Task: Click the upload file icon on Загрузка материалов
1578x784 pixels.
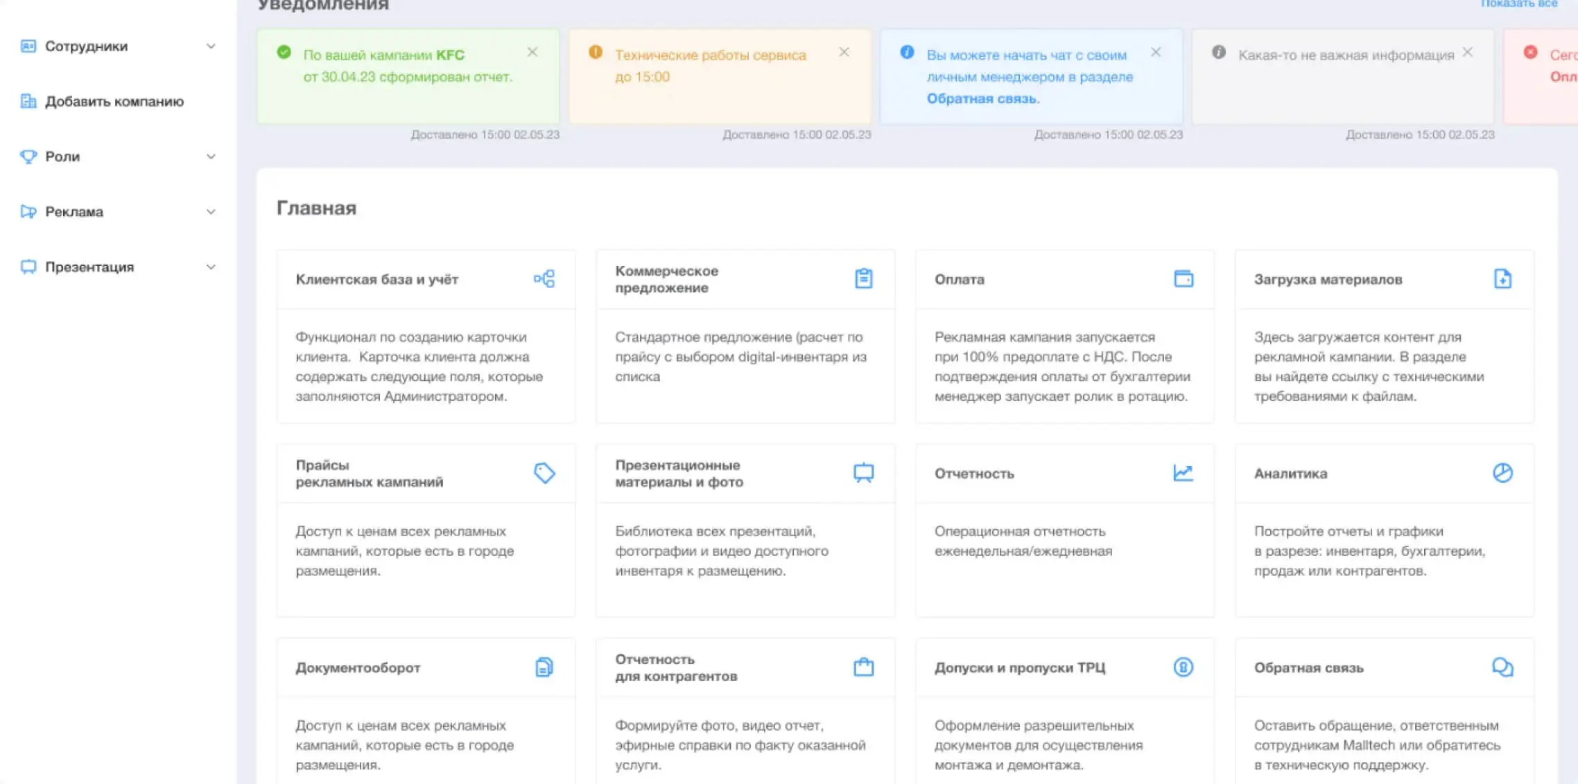Action: 1502,278
